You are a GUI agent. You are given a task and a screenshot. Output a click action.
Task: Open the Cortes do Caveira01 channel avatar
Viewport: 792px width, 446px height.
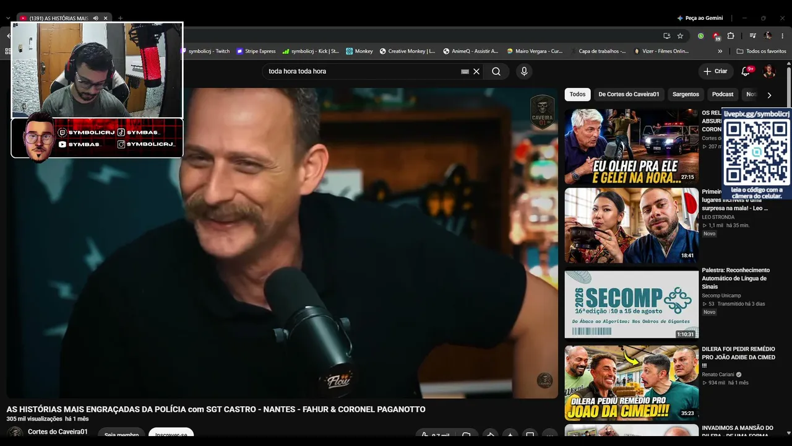click(15, 433)
